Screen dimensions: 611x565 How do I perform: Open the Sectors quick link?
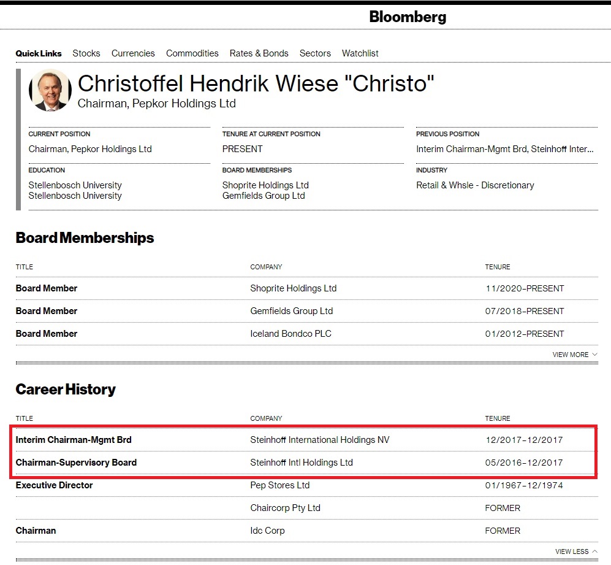pos(315,53)
